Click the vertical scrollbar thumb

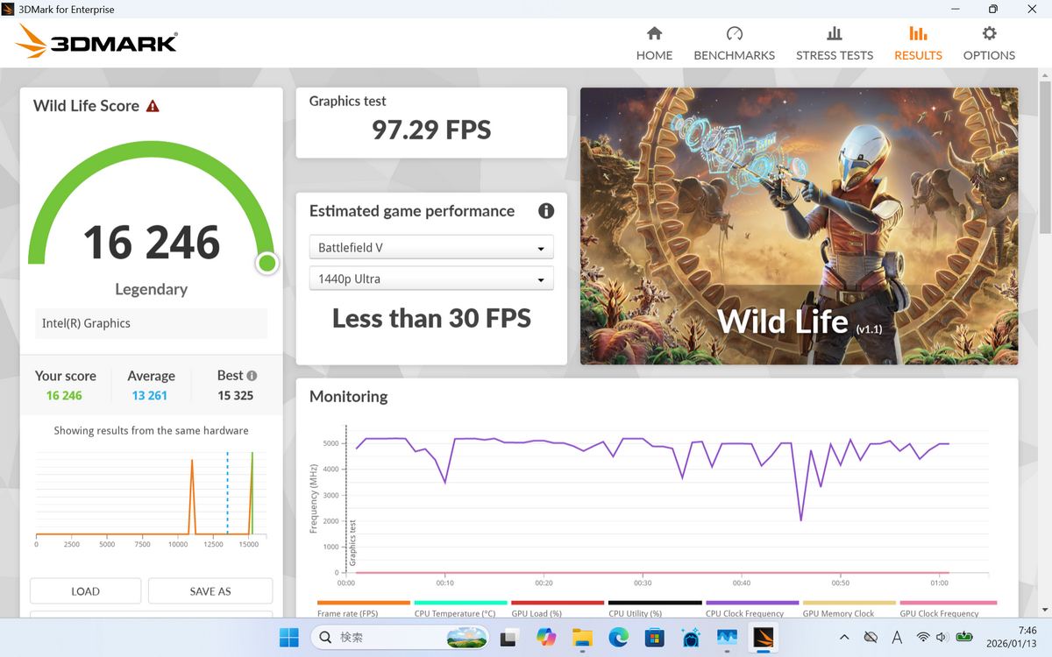(x=1044, y=158)
